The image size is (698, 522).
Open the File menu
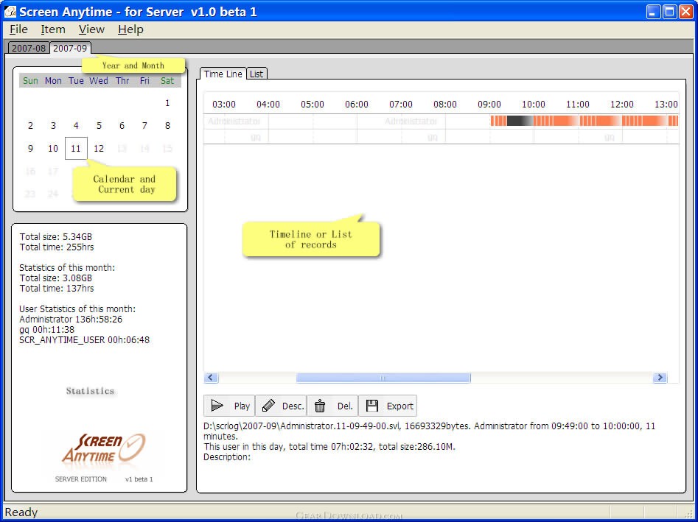18,29
